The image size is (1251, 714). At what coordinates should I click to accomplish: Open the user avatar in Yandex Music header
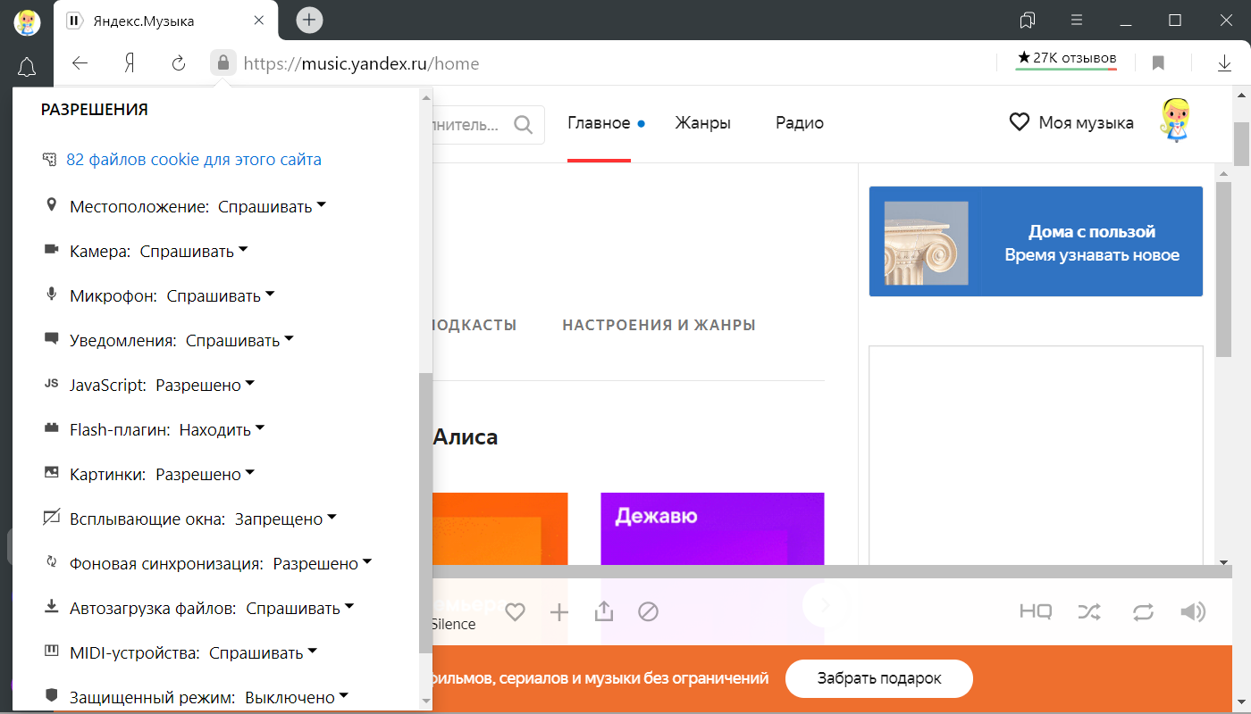(1176, 121)
